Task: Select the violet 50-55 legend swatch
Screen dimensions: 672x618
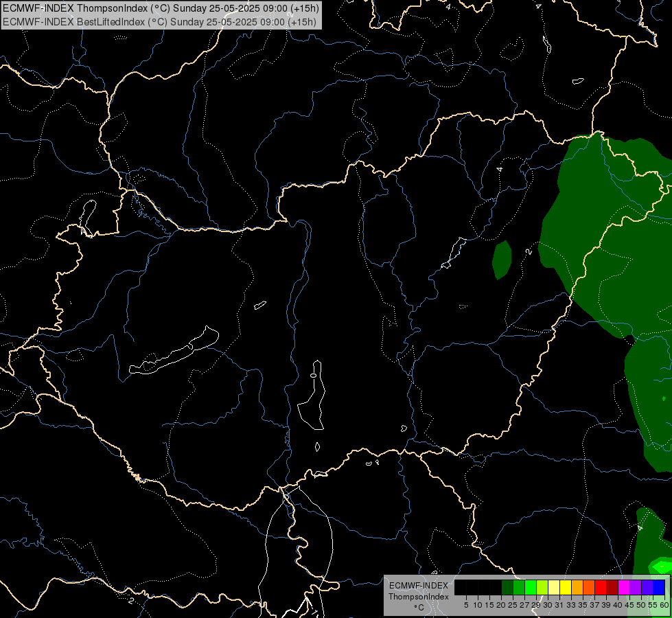Action: click(x=647, y=587)
